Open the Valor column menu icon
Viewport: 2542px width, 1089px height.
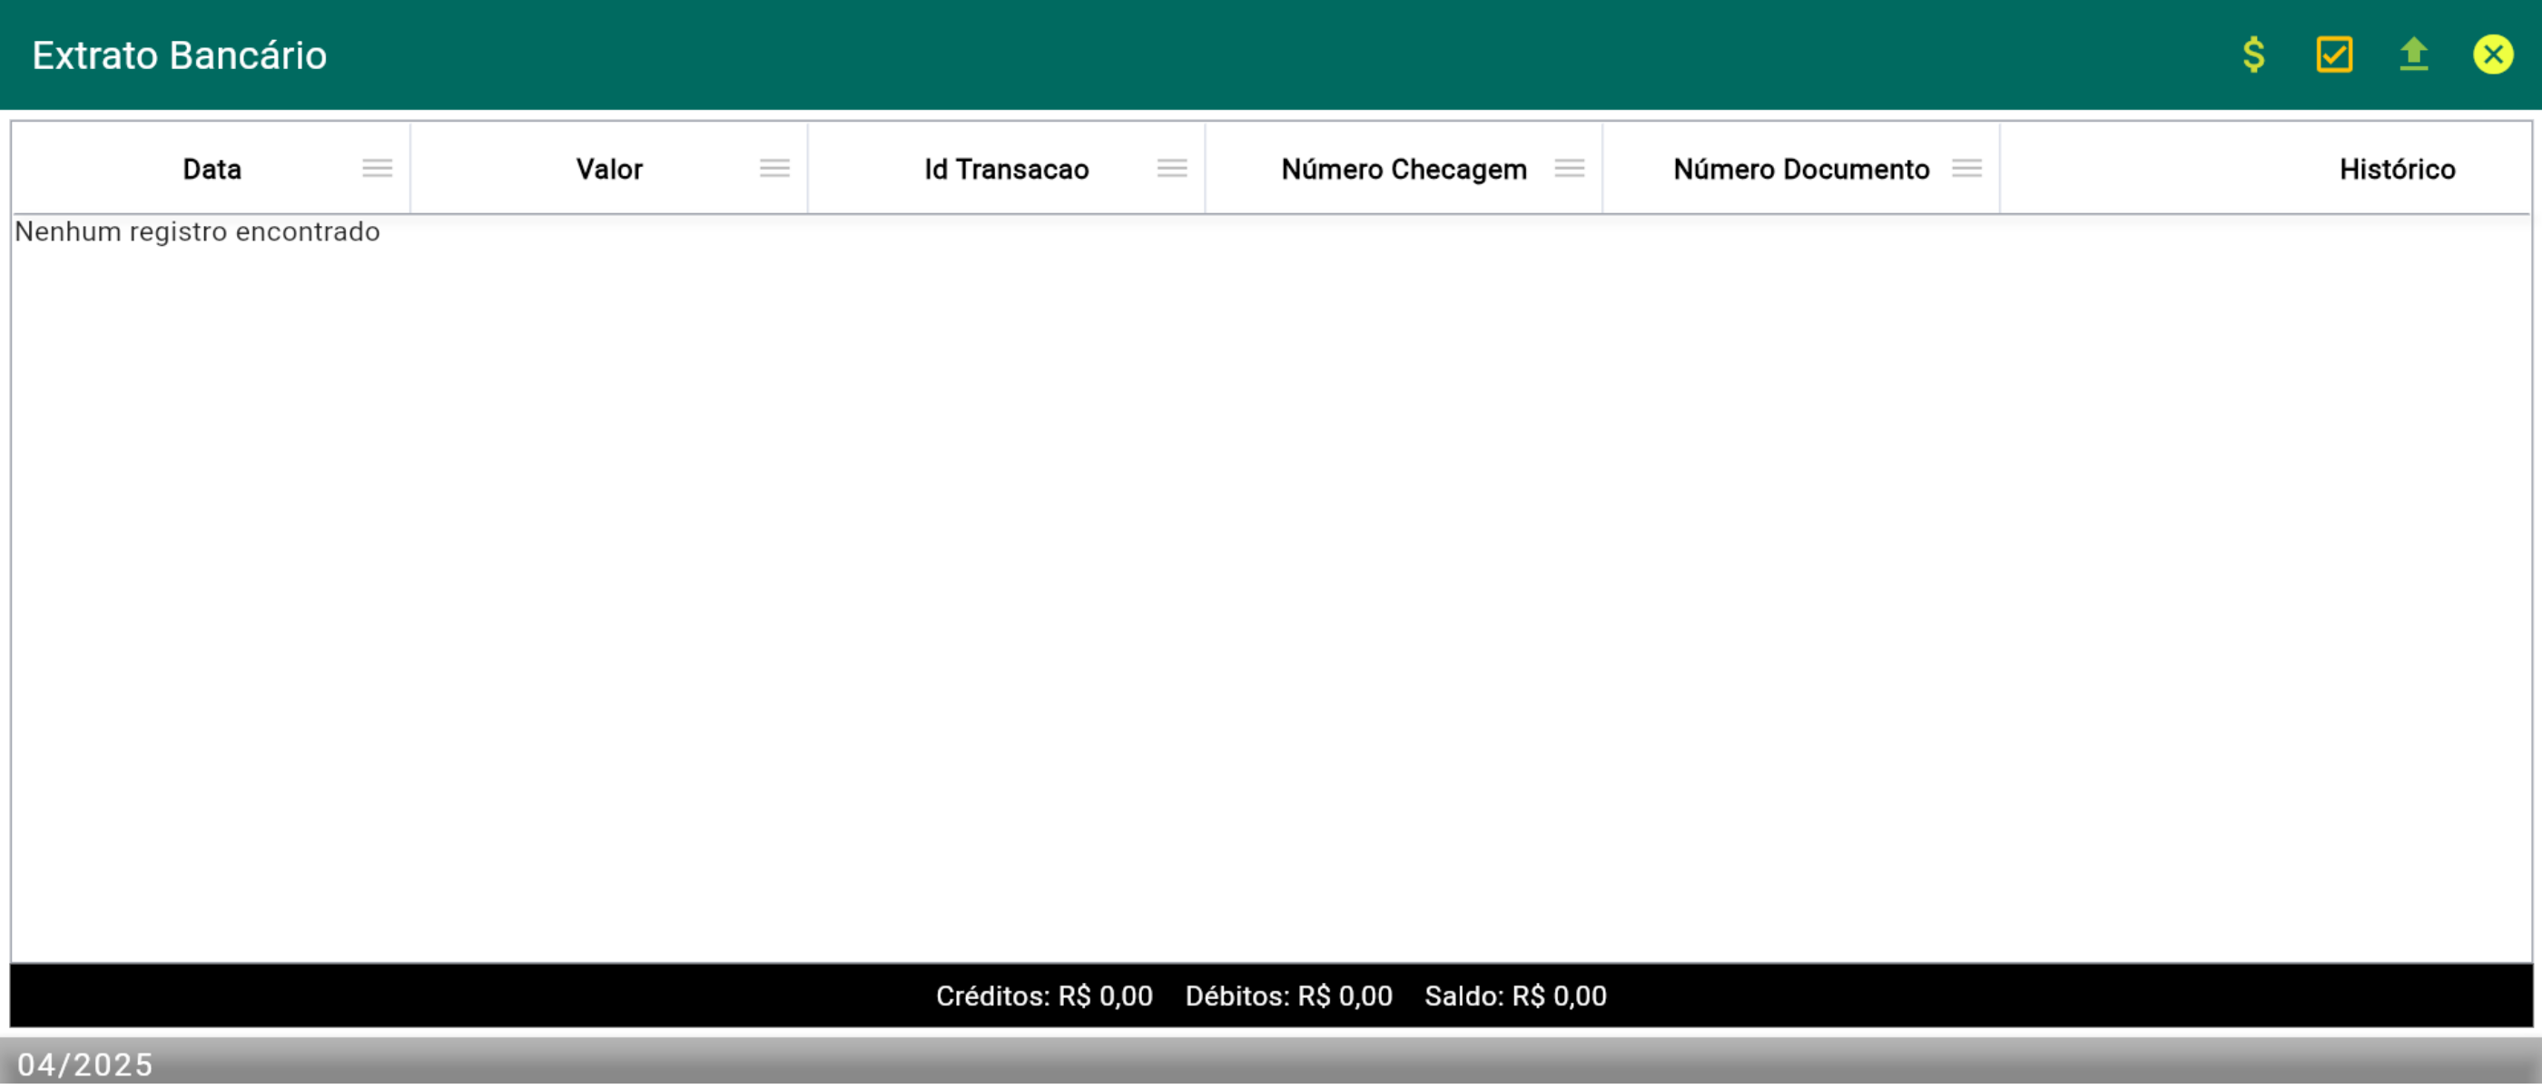[774, 169]
